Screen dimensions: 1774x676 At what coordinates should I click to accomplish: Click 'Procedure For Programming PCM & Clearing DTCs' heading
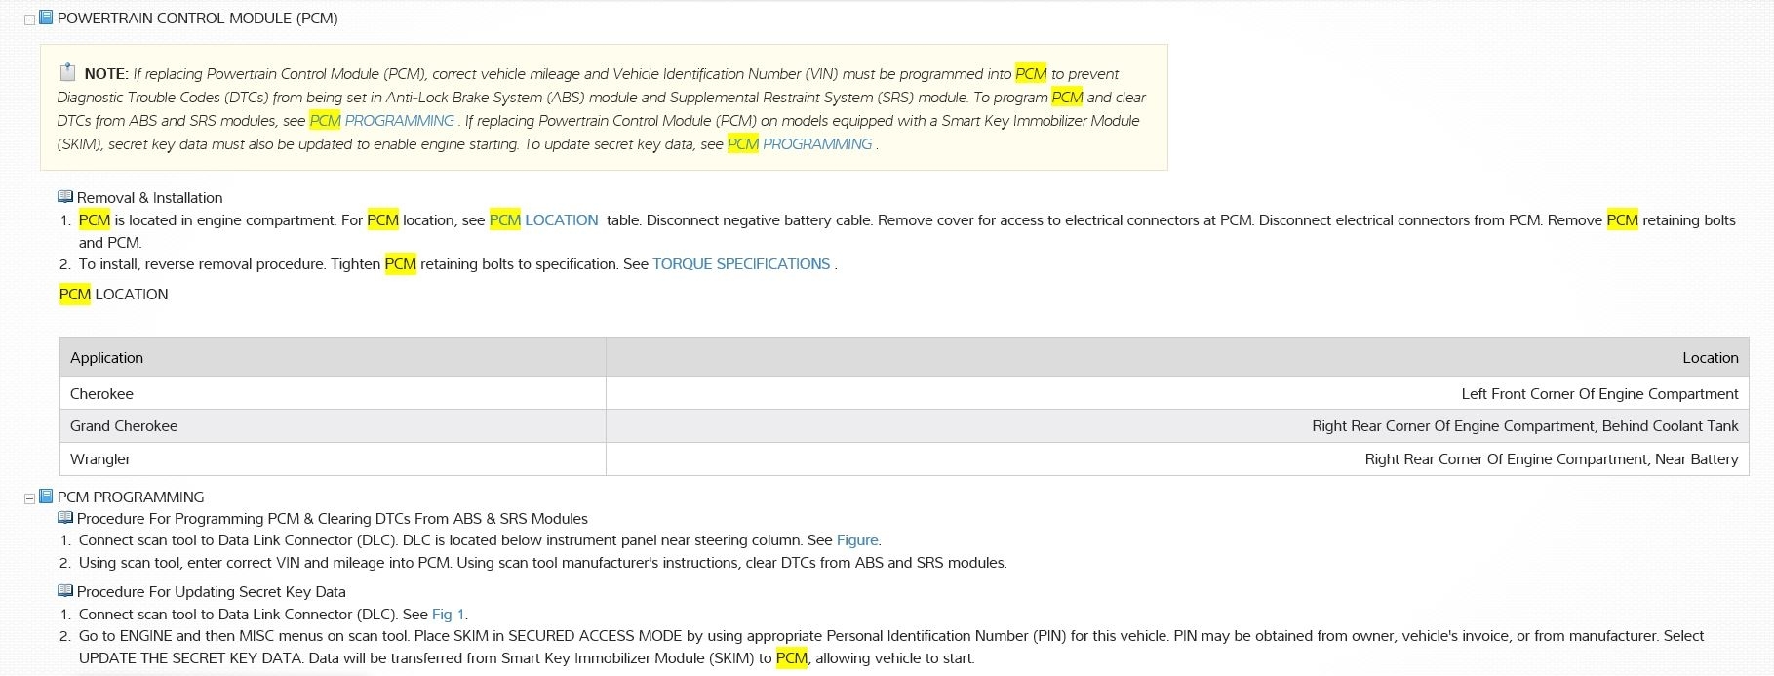click(x=333, y=519)
